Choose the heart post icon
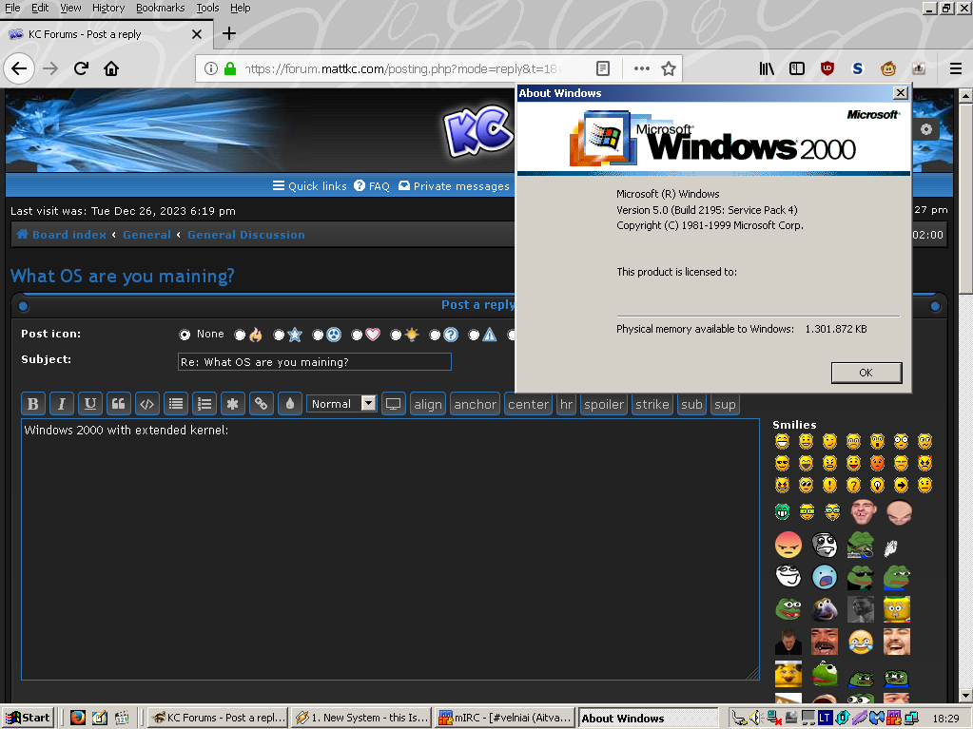This screenshot has height=729, width=973. 357,335
